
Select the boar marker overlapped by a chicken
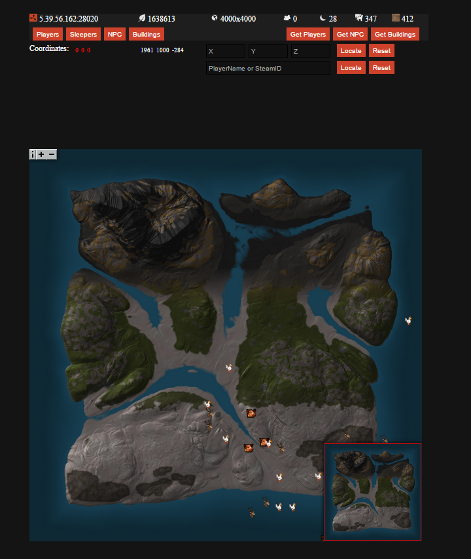click(x=264, y=442)
